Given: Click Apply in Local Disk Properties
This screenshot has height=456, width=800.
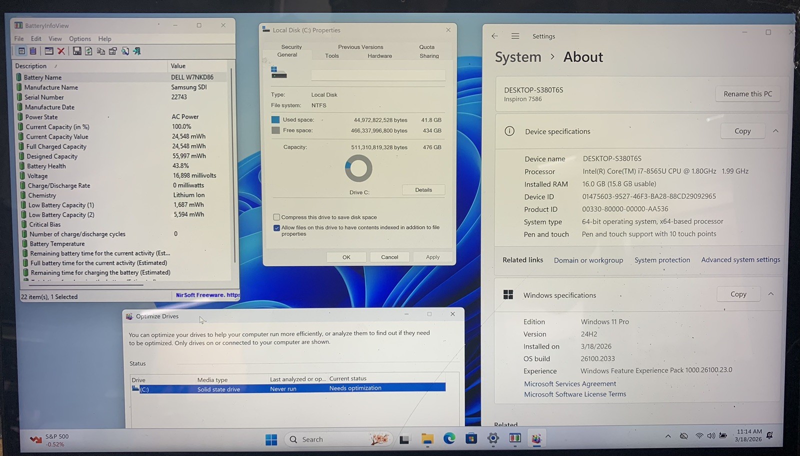Looking at the screenshot, I should 433,257.
